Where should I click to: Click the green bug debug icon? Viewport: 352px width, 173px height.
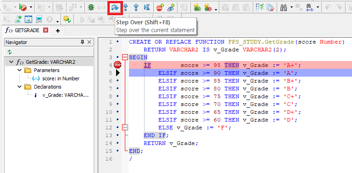tap(91, 8)
